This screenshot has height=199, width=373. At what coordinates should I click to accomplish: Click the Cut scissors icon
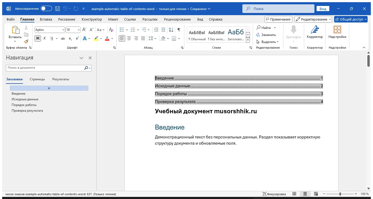click(26, 28)
